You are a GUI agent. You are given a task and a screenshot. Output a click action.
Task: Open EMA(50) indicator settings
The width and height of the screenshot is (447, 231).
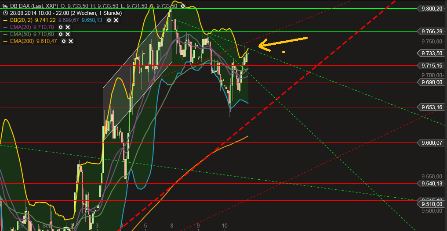[x=61, y=34]
